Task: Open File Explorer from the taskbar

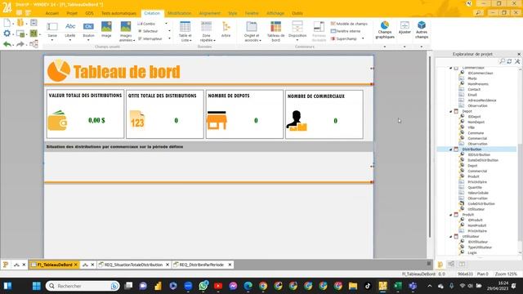Action: (x=353, y=286)
